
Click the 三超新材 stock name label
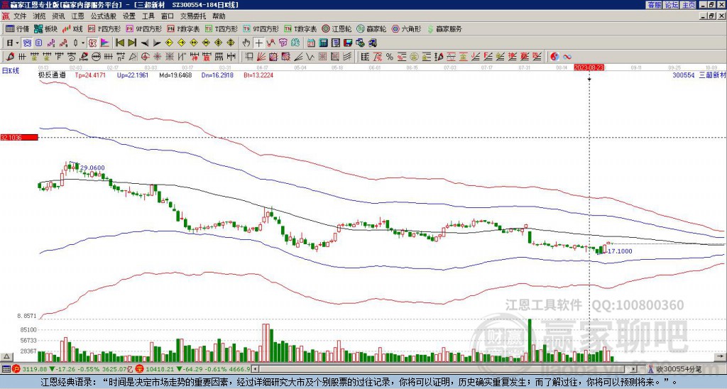pos(713,75)
